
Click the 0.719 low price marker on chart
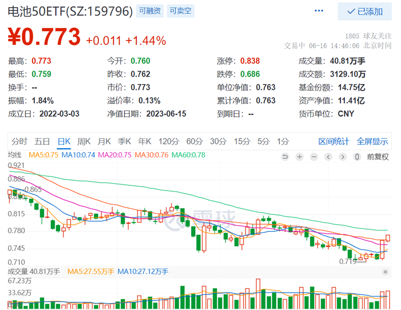(x=347, y=261)
